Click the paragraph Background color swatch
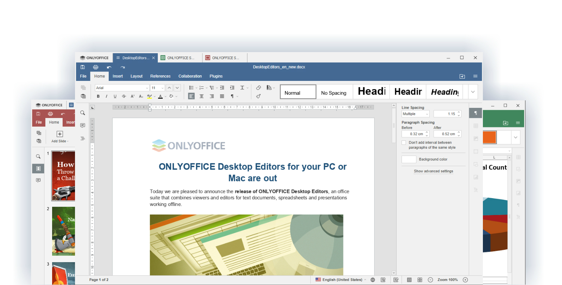The height and width of the screenshot is (285, 562). coord(409,160)
